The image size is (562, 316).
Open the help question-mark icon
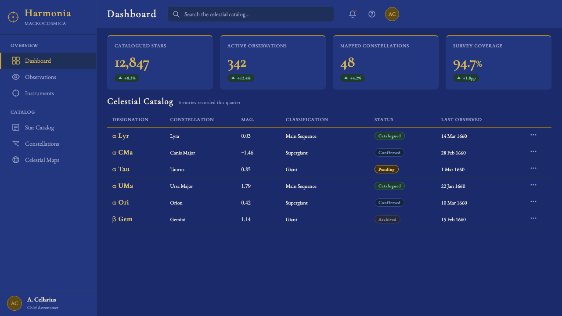click(x=372, y=14)
